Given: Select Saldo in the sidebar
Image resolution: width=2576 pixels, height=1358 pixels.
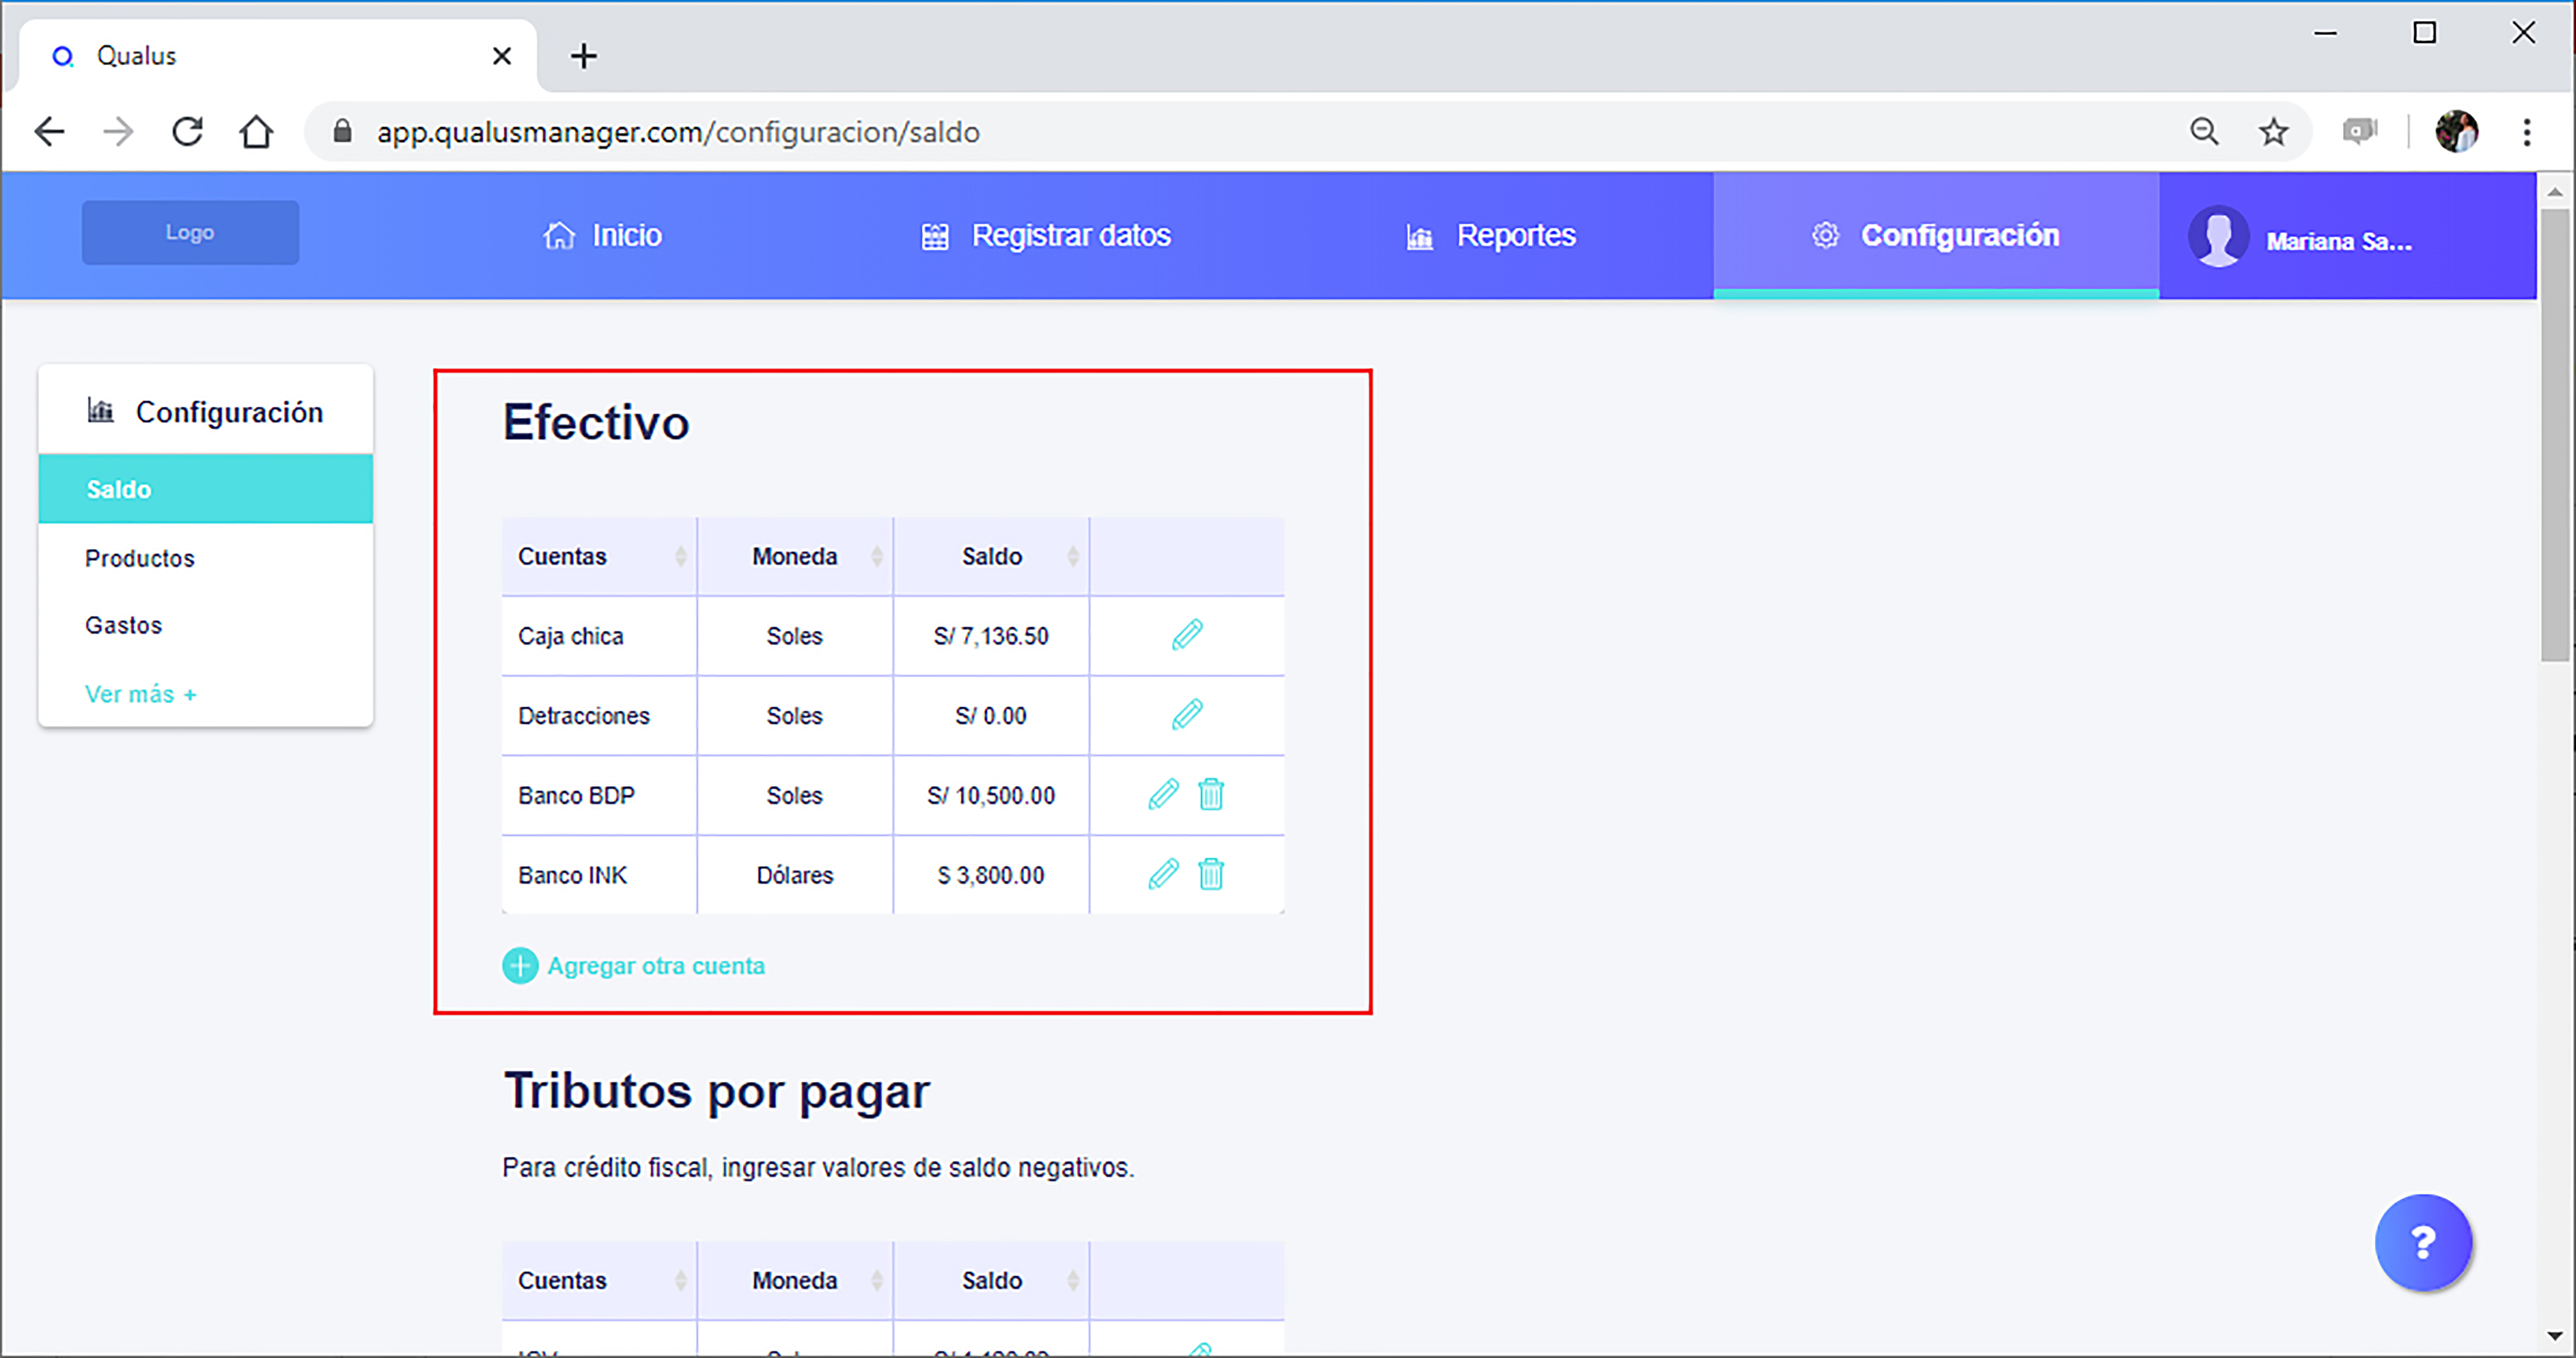Looking at the screenshot, I should (x=206, y=489).
